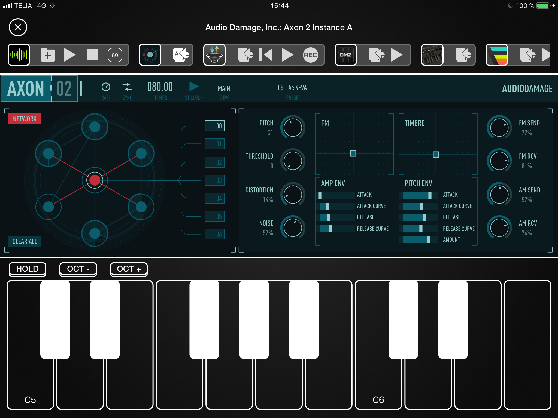Select the lower-left network node
The image size is (558, 418).
pos(48,207)
